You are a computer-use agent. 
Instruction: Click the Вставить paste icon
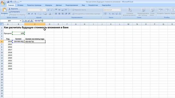(4, 10)
